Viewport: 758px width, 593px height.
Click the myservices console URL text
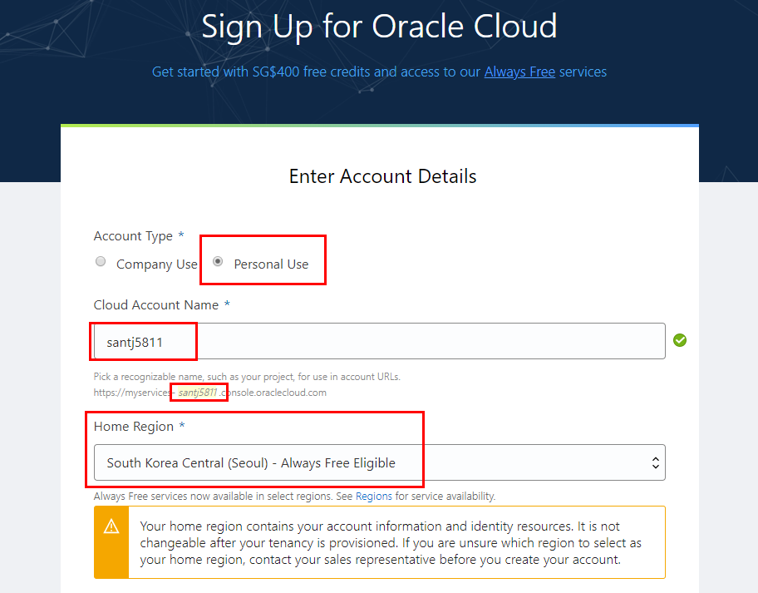pos(209,393)
